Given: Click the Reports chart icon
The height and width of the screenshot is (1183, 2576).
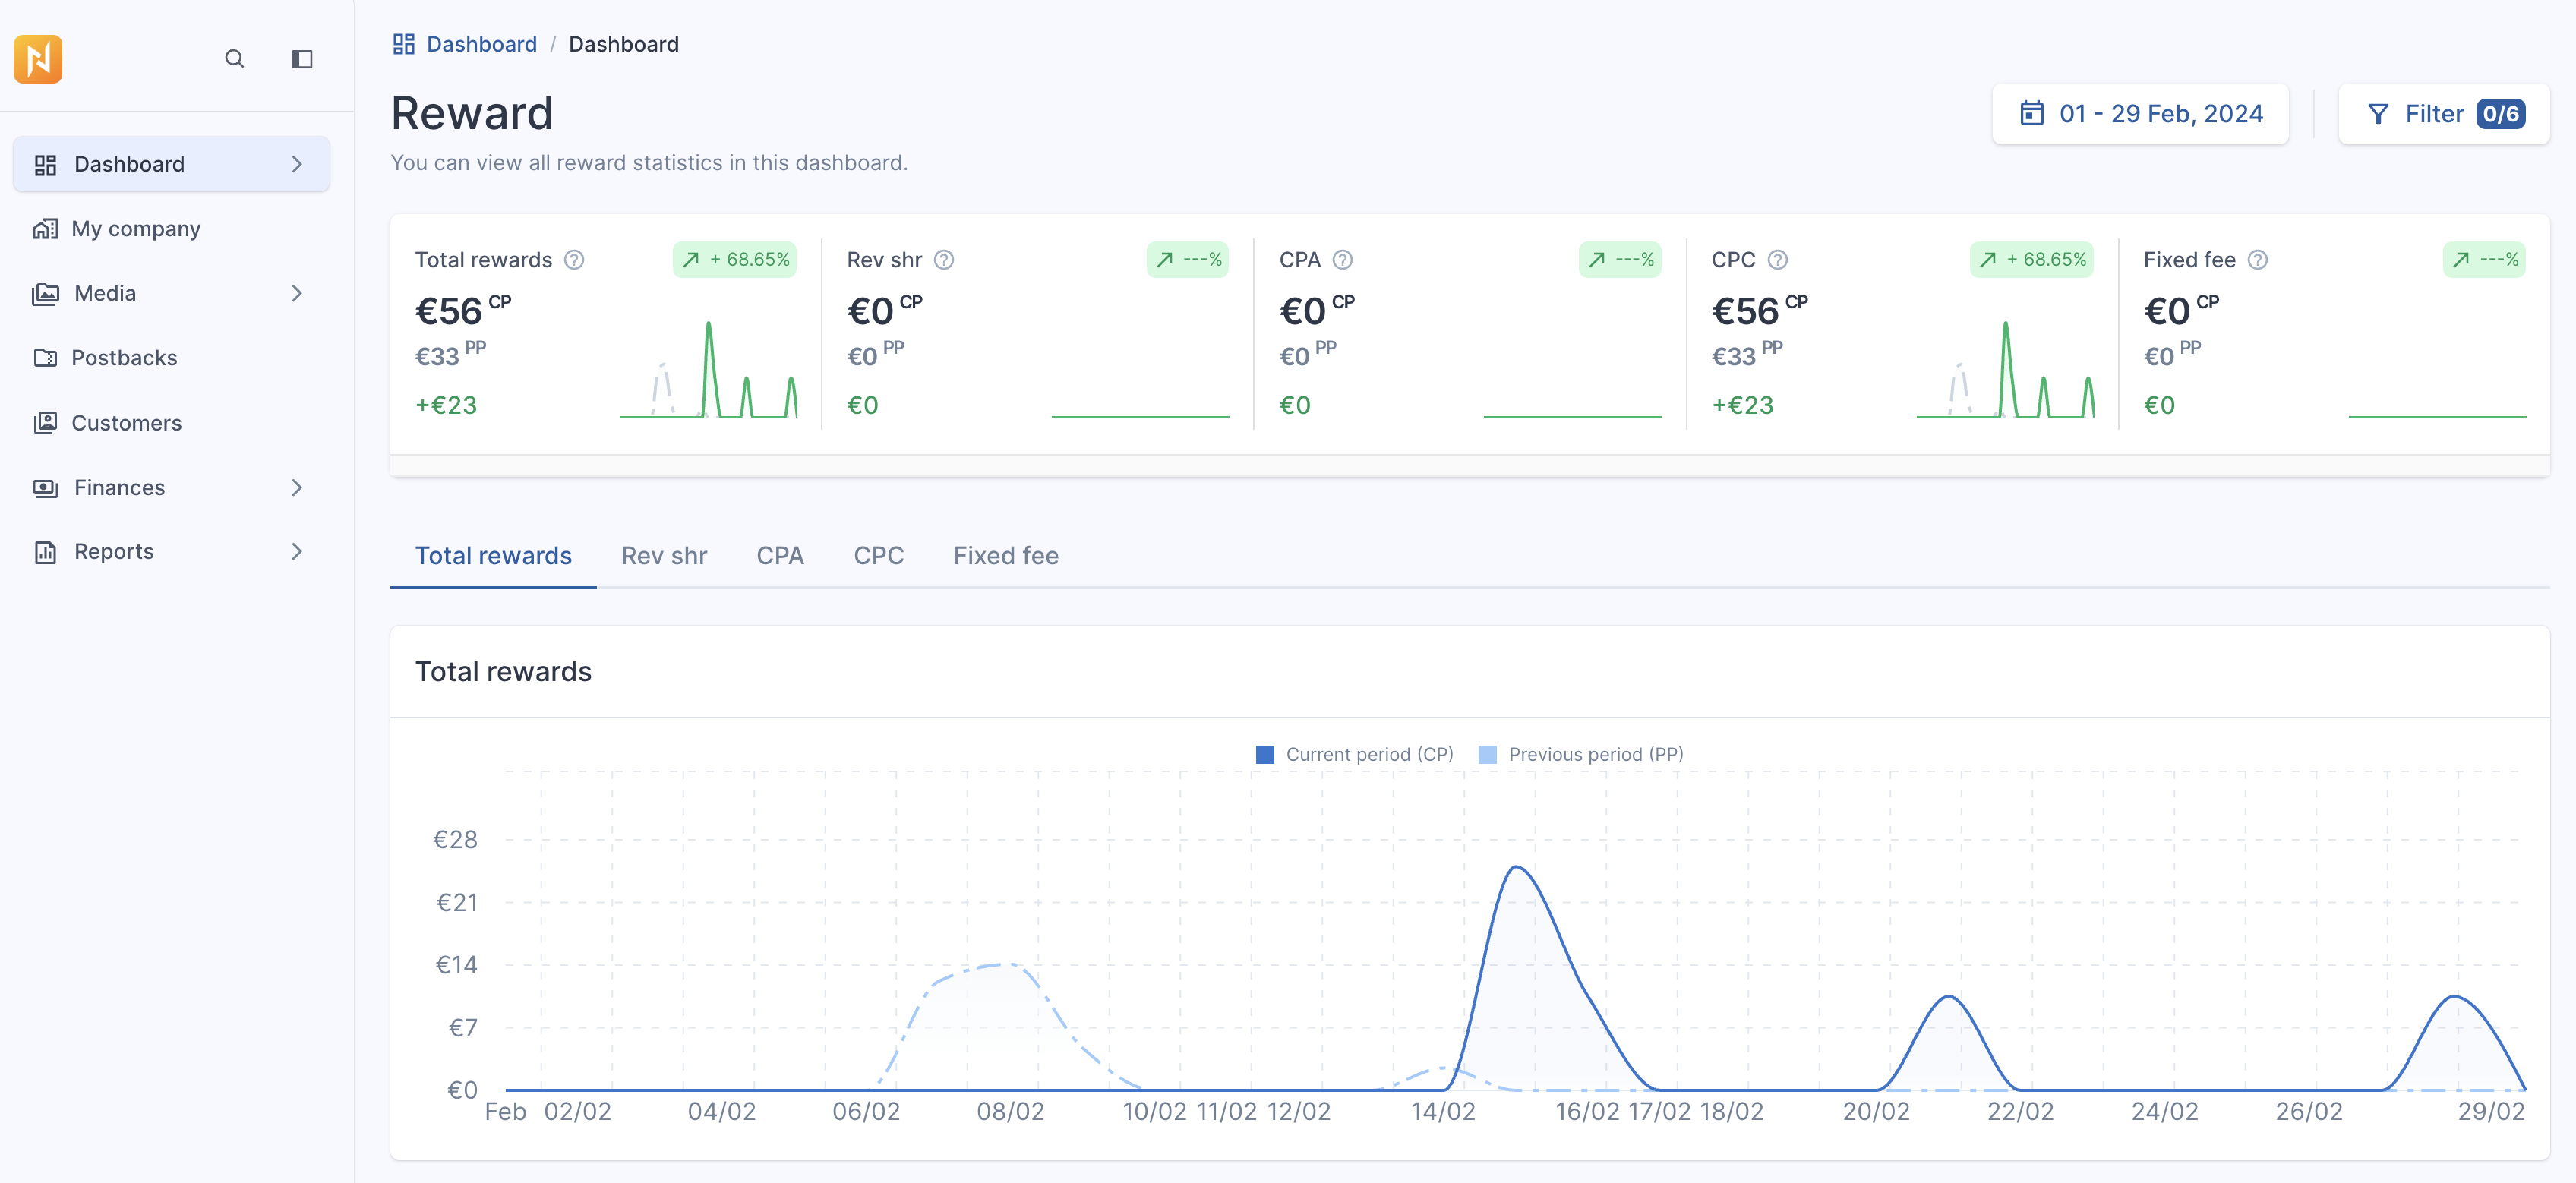Looking at the screenshot, I should click(45, 552).
